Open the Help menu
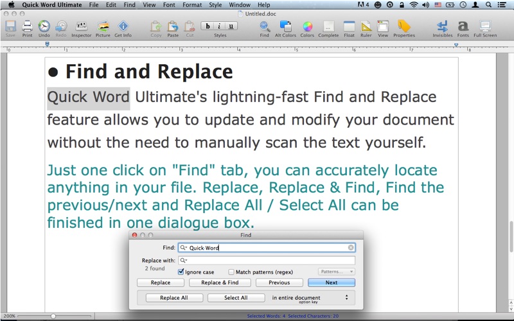 click(x=264, y=4)
